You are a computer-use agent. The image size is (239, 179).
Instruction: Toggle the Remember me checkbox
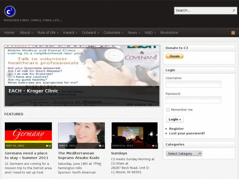point(168,110)
